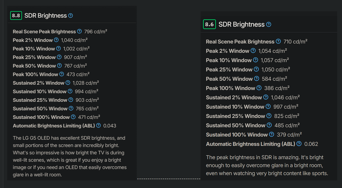Click the Sustained 100% Window question icon
This screenshot has width=342, height=188.
[x=73, y=117]
